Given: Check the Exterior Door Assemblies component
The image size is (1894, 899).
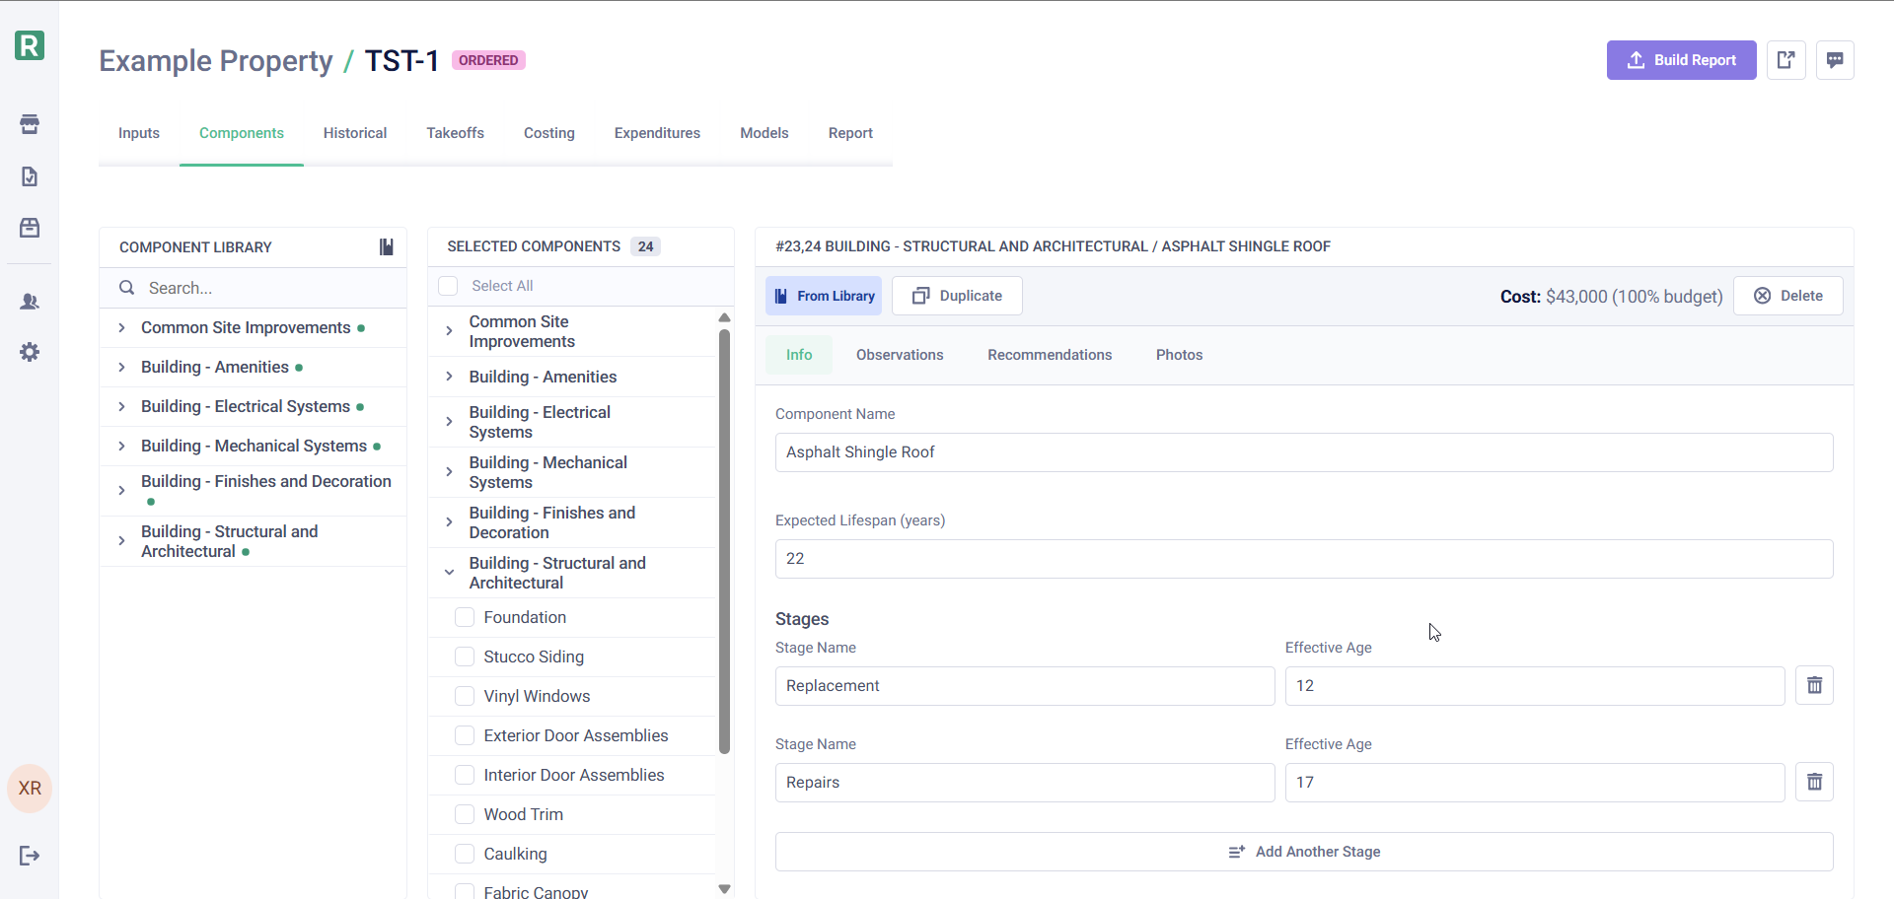Looking at the screenshot, I should [465, 735].
